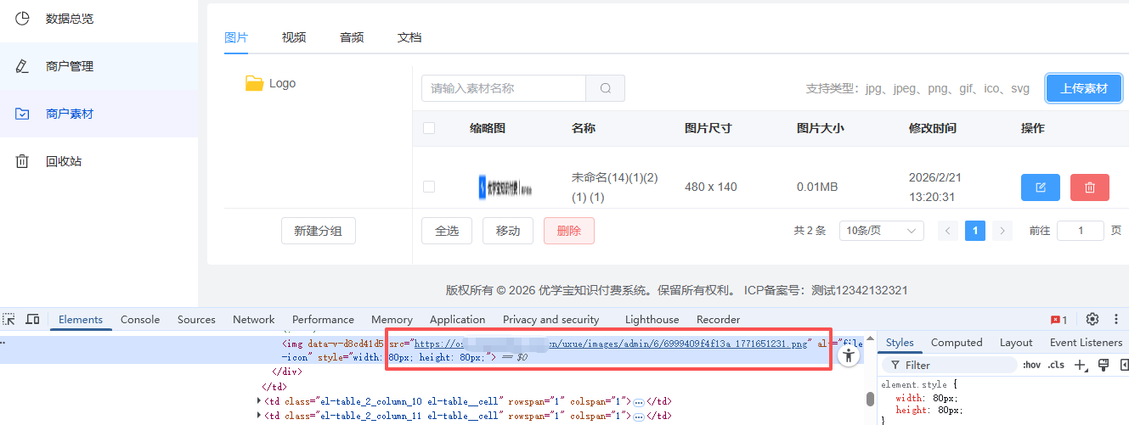Viewport: 1129px width, 425px height.
Task: Open DevTools settings gear icon
Action: (1092, 320)
